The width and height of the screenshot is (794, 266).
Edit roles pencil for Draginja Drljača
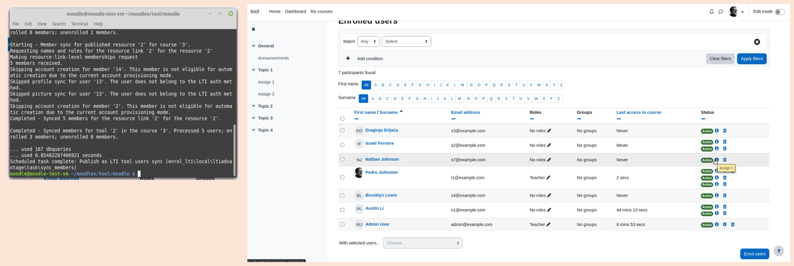click(549, 131)
